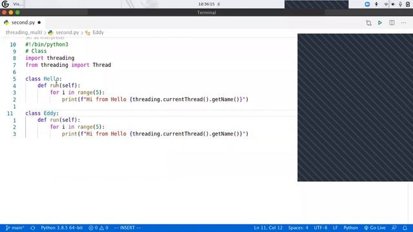Image resolution: width=413 pixels, height=232 pixels.
Task: Open the More Actions ellipsis menu
Action: [403, 23]
